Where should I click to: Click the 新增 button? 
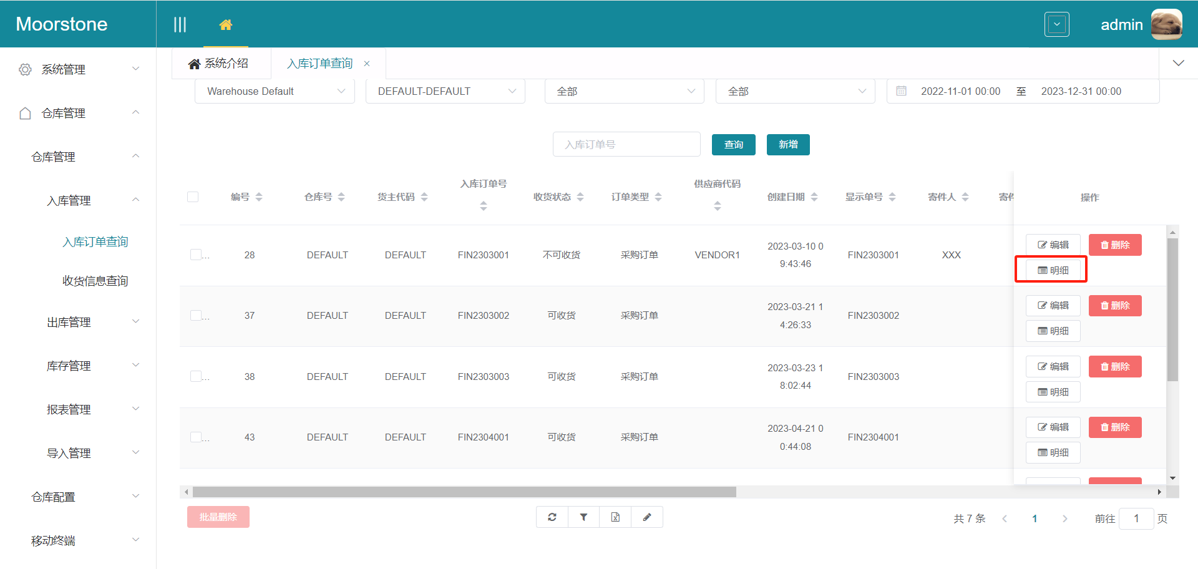(x=788, y=145)
